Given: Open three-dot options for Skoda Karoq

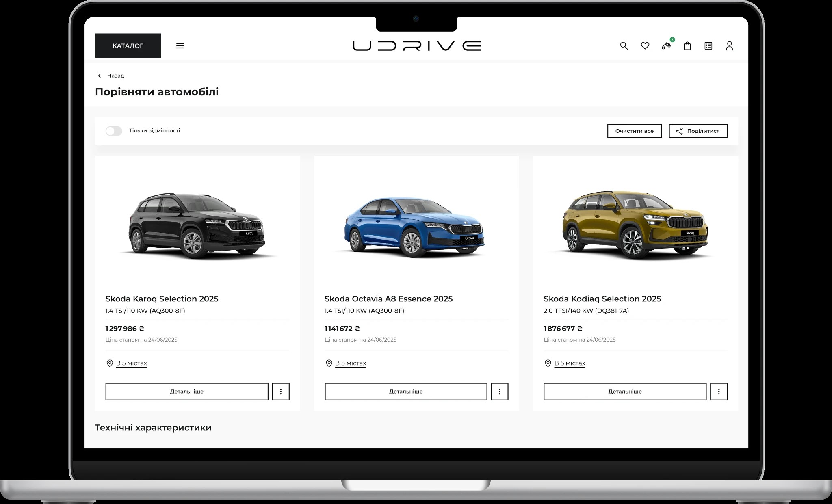Looking at the screenshot, I should (x=281, y=392).
